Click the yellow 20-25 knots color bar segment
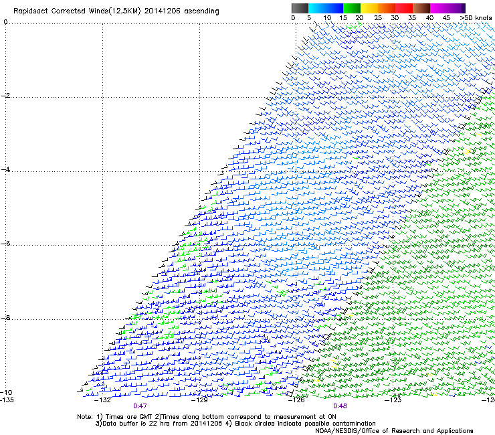Image resolution: width=495 pixels, height=435 pixels. pos(369,8)
